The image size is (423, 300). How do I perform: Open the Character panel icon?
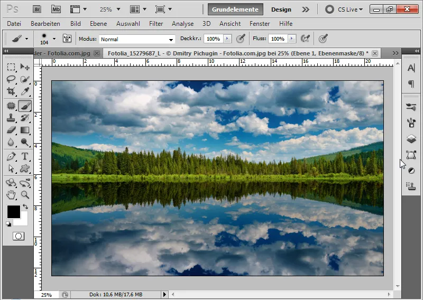click(411, 68)
